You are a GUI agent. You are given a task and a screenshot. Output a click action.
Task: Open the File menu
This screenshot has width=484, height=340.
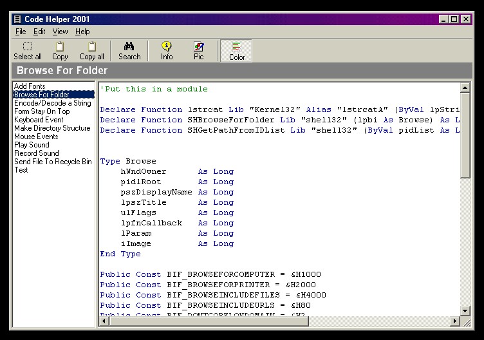[x=21, y=32]
